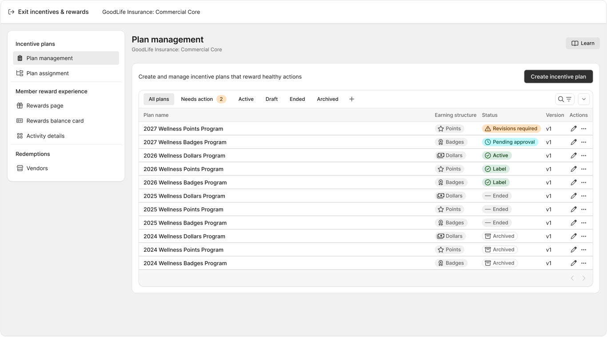Edit the 2024 Wellness Badges Program row
This screenshot has height=337, width=607.
(574, 263)
